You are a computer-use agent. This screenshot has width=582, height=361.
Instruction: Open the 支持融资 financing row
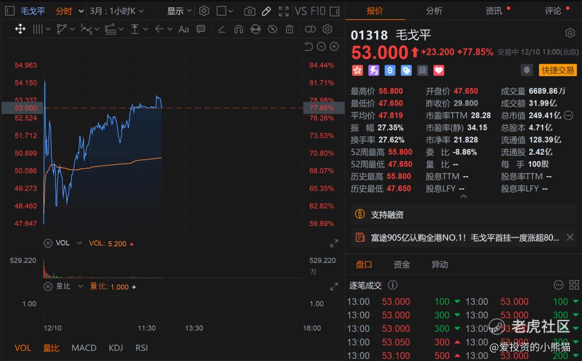tap(463, 214)
